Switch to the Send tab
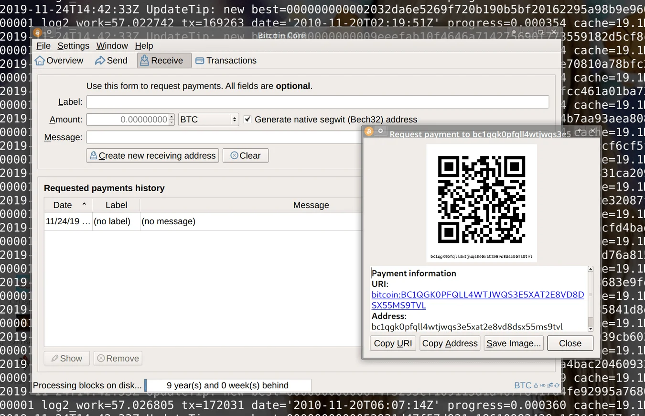 pos(111,61)
